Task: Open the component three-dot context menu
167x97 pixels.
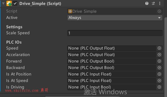Action: (160, 3)
